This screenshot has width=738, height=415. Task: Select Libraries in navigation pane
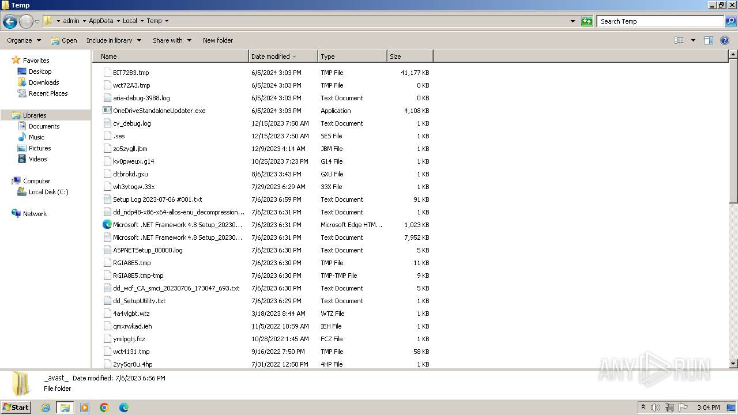35,115
